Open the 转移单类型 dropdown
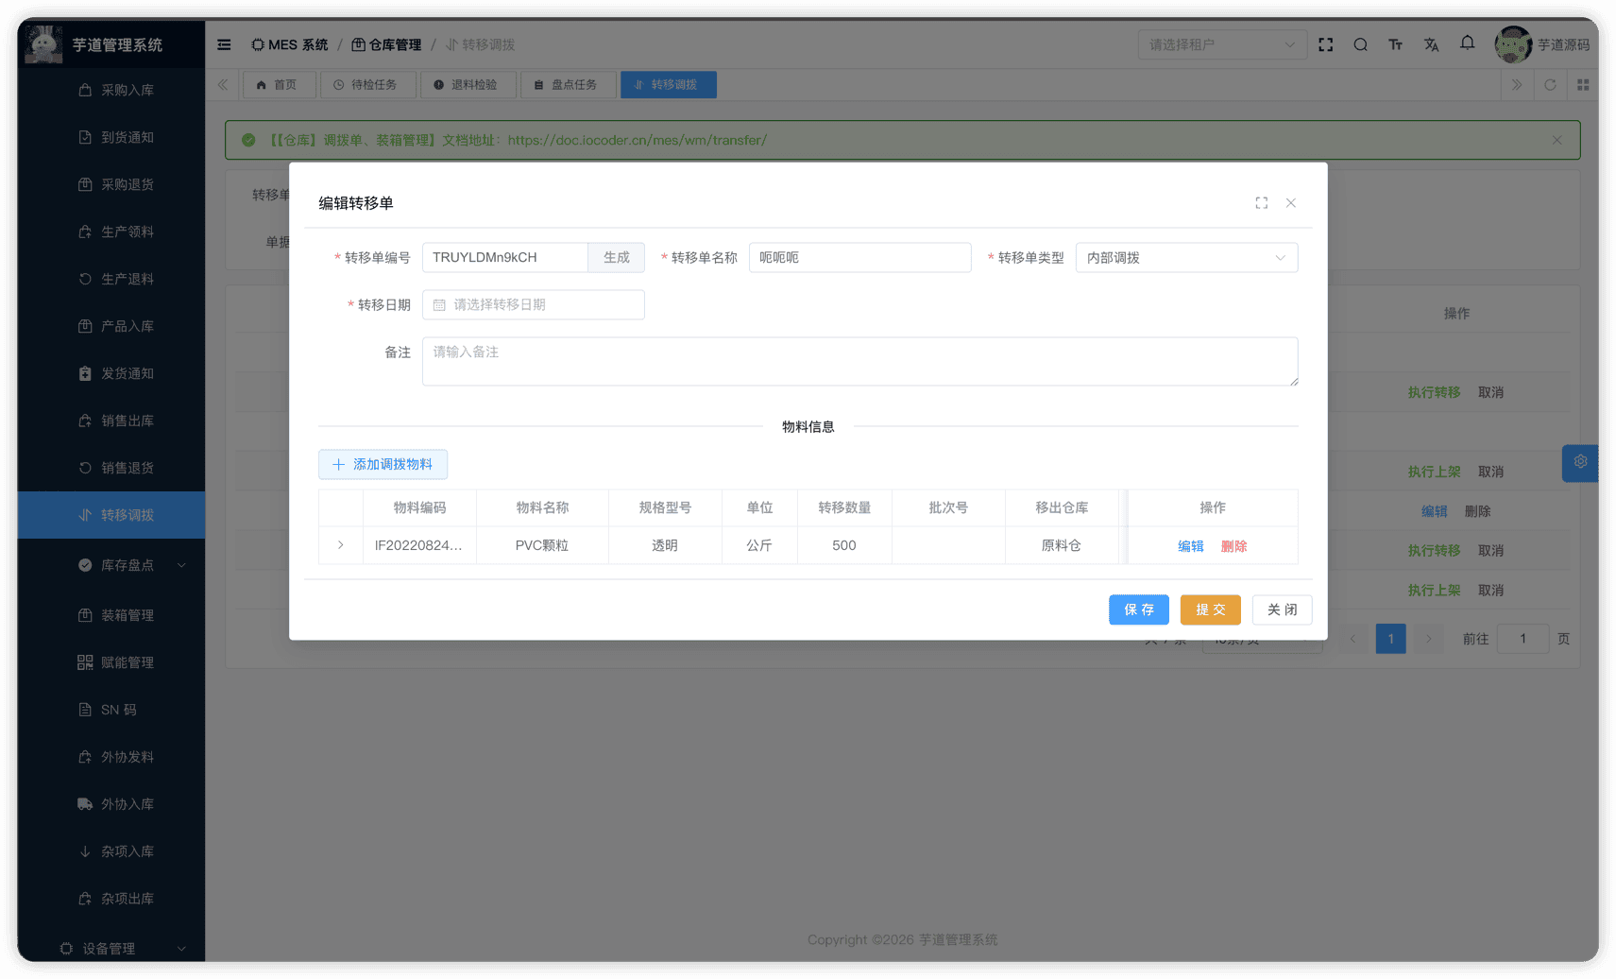The height and width of the screenshot is (979, 1616). click(1185, 258)
